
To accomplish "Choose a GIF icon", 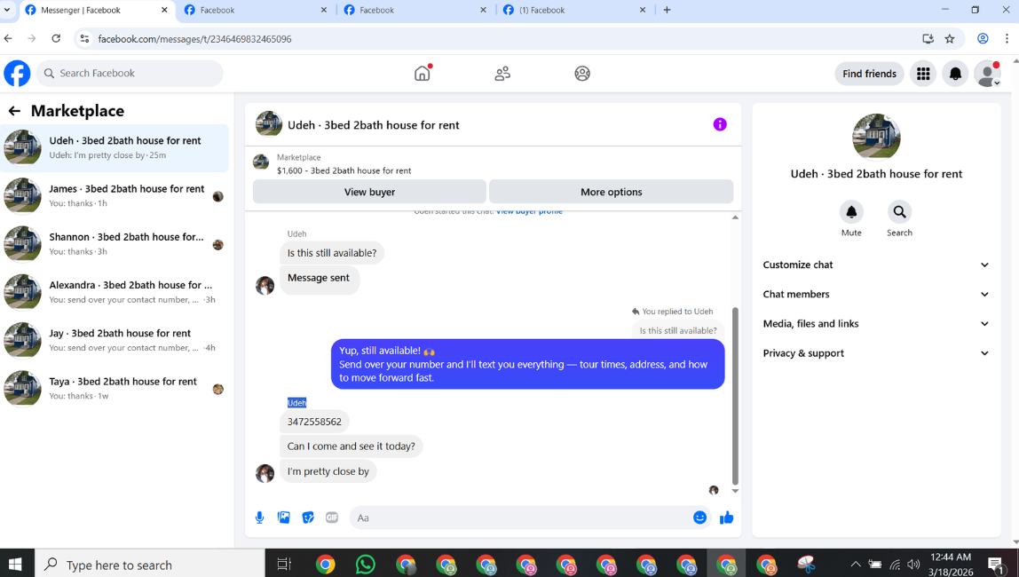I will 332,518.
